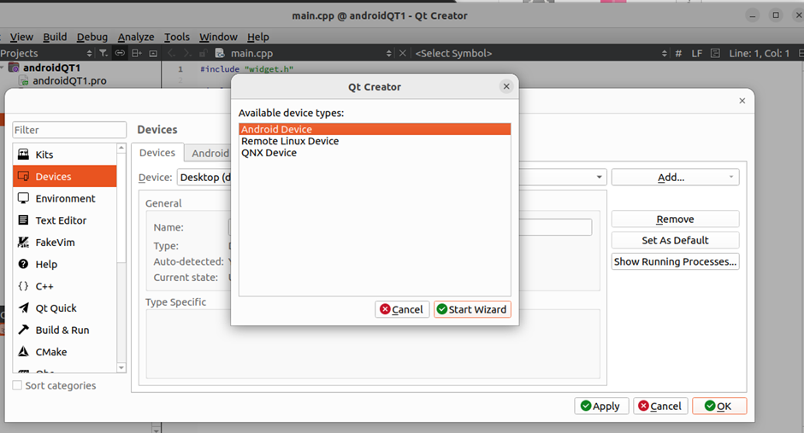The width and height of the screenshot is (804, 433).
Task: Open the Add button dropdown arrow
Action: click(x=731, y=177)
